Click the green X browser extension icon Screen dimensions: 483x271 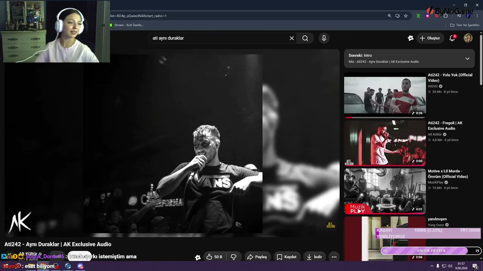pyautogui.click(x=418, y=16)
